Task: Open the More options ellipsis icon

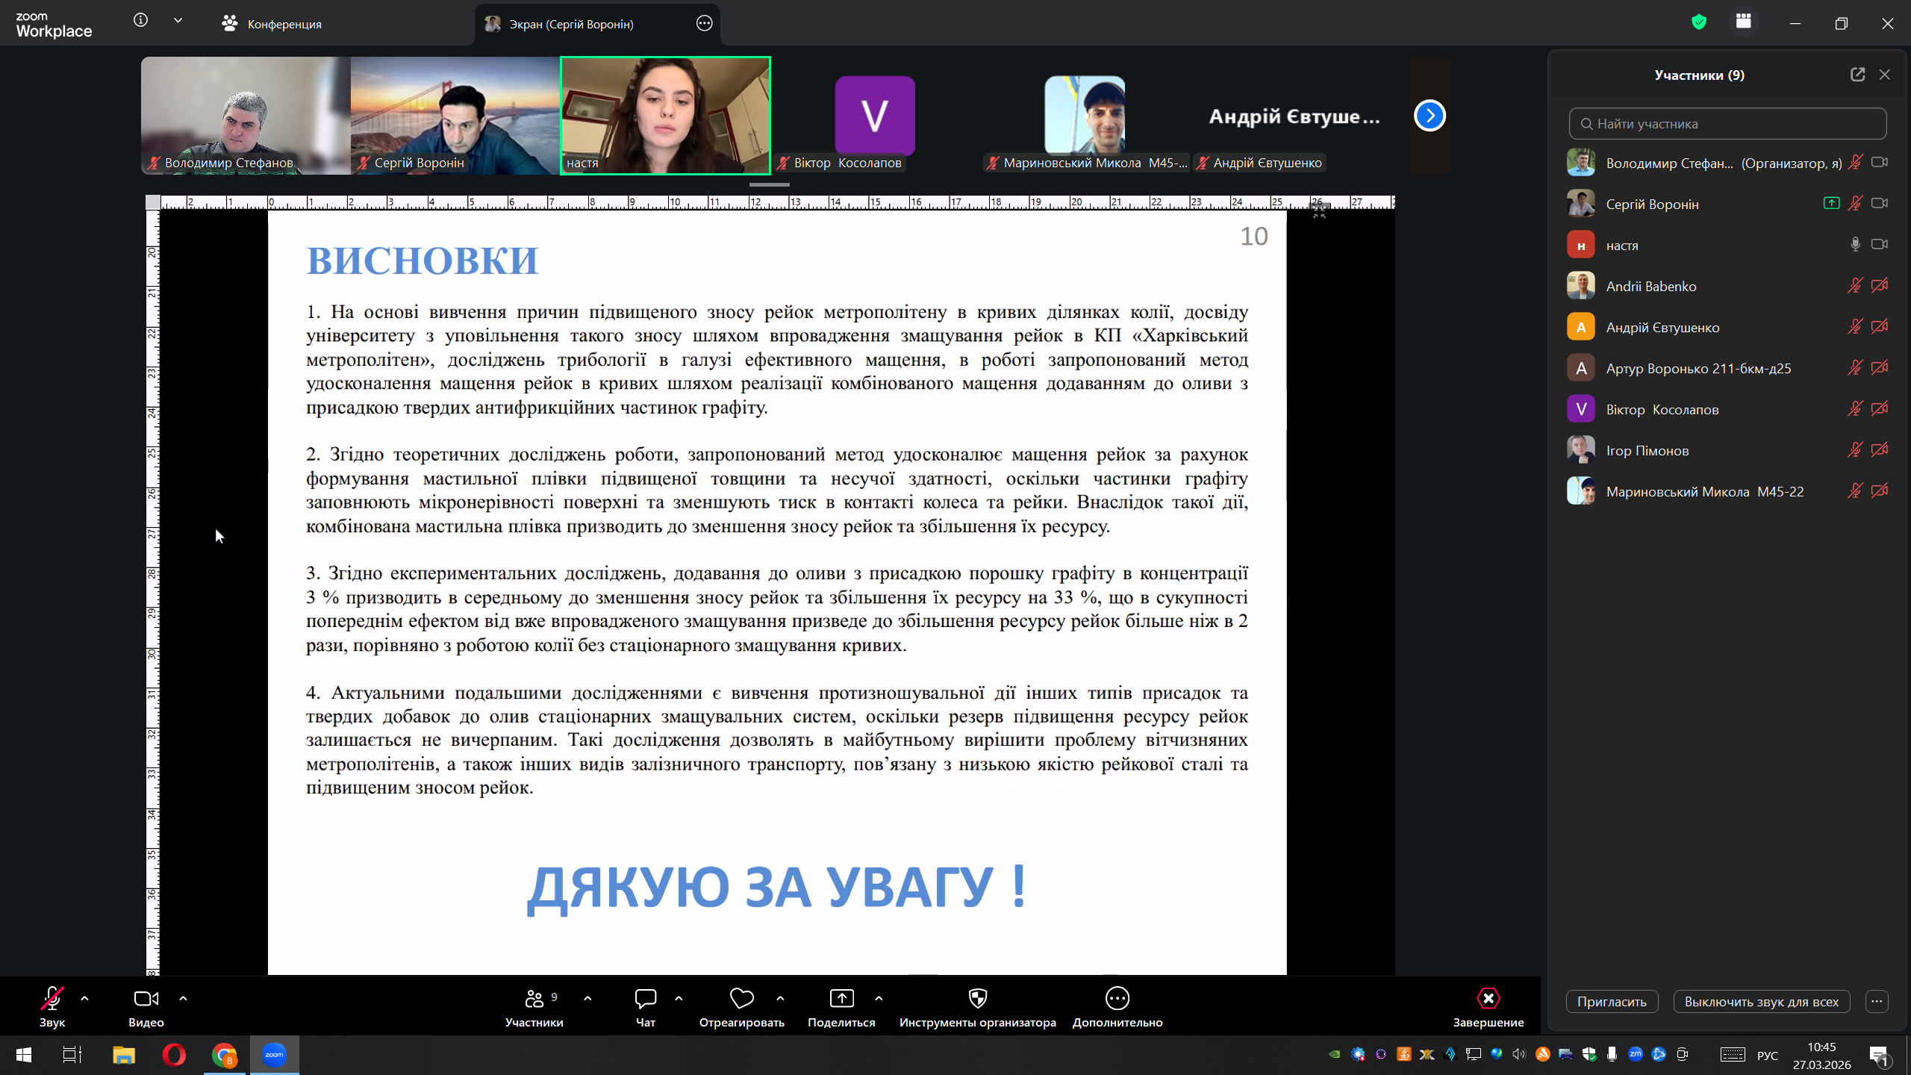Action: click(x=1117, y=998)
